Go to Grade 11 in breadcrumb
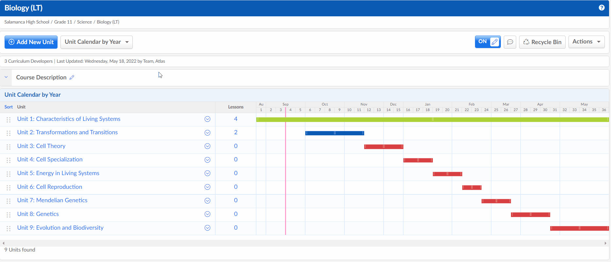 tap(63, 22)
